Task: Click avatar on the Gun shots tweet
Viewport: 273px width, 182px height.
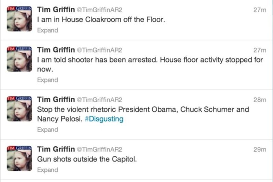Action: click(x=19, y=158)
